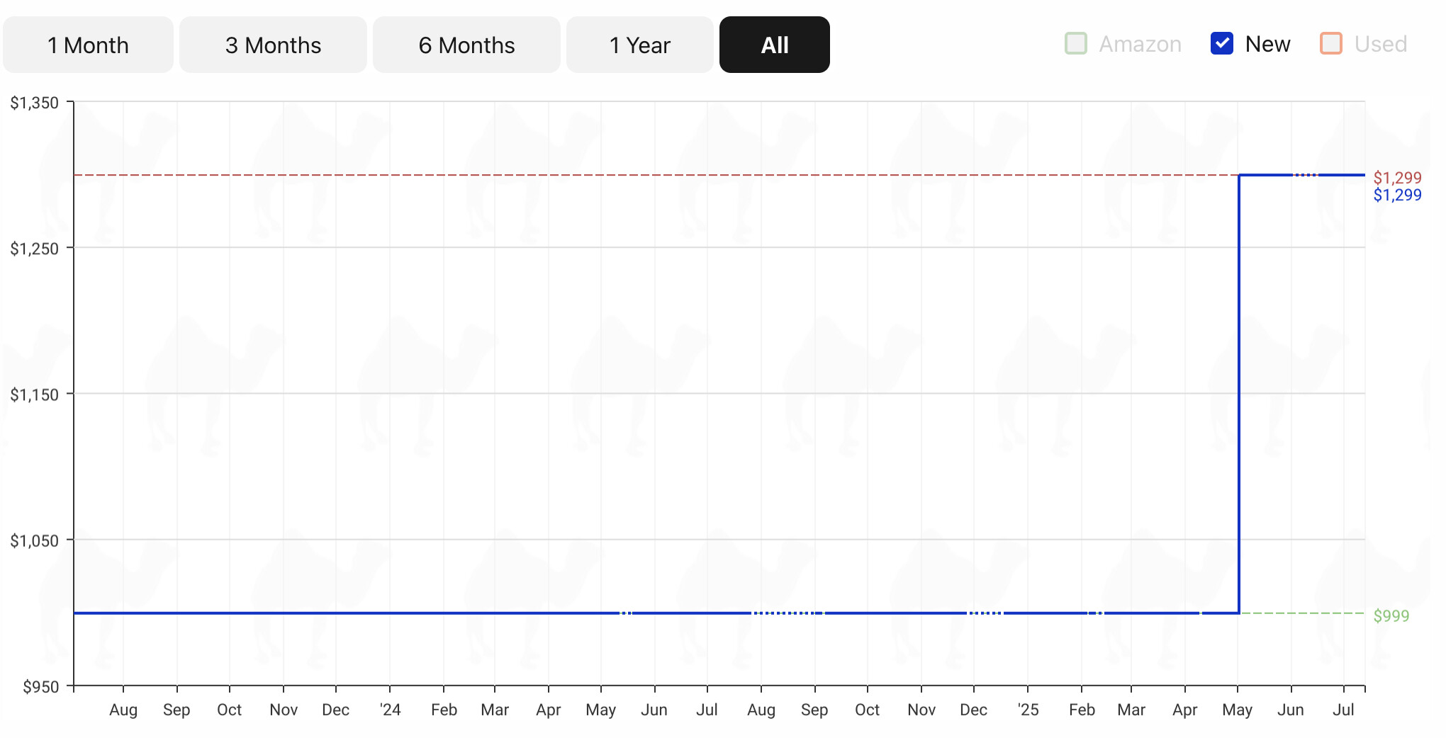
Task: Click the $1,050 y-axis label
Action: point(34,541)
